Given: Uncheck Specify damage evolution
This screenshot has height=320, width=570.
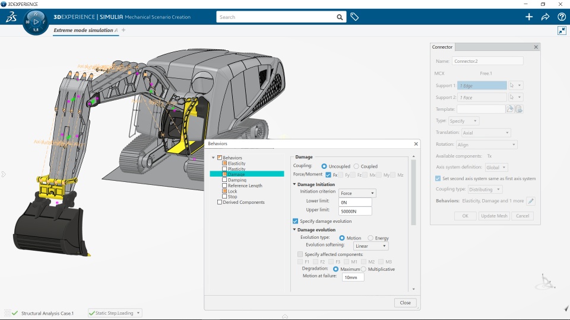Looking at the screenshot, I should tap(296, 221).
